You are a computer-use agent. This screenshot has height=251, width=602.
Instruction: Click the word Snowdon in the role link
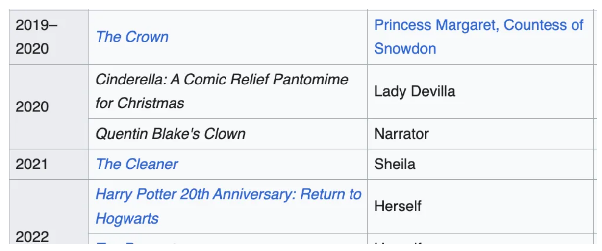(x=405, y=49)
